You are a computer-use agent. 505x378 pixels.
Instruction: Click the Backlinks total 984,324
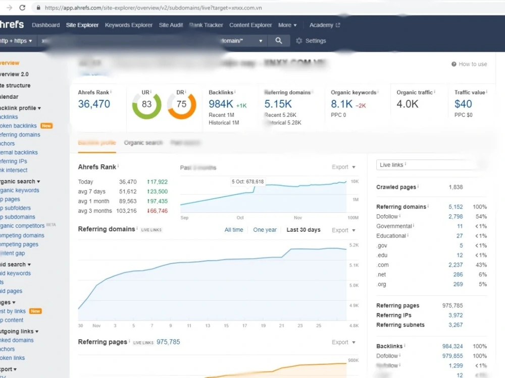coord(452,346)
